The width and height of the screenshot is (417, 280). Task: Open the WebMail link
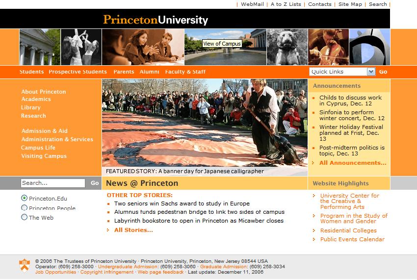252,4
